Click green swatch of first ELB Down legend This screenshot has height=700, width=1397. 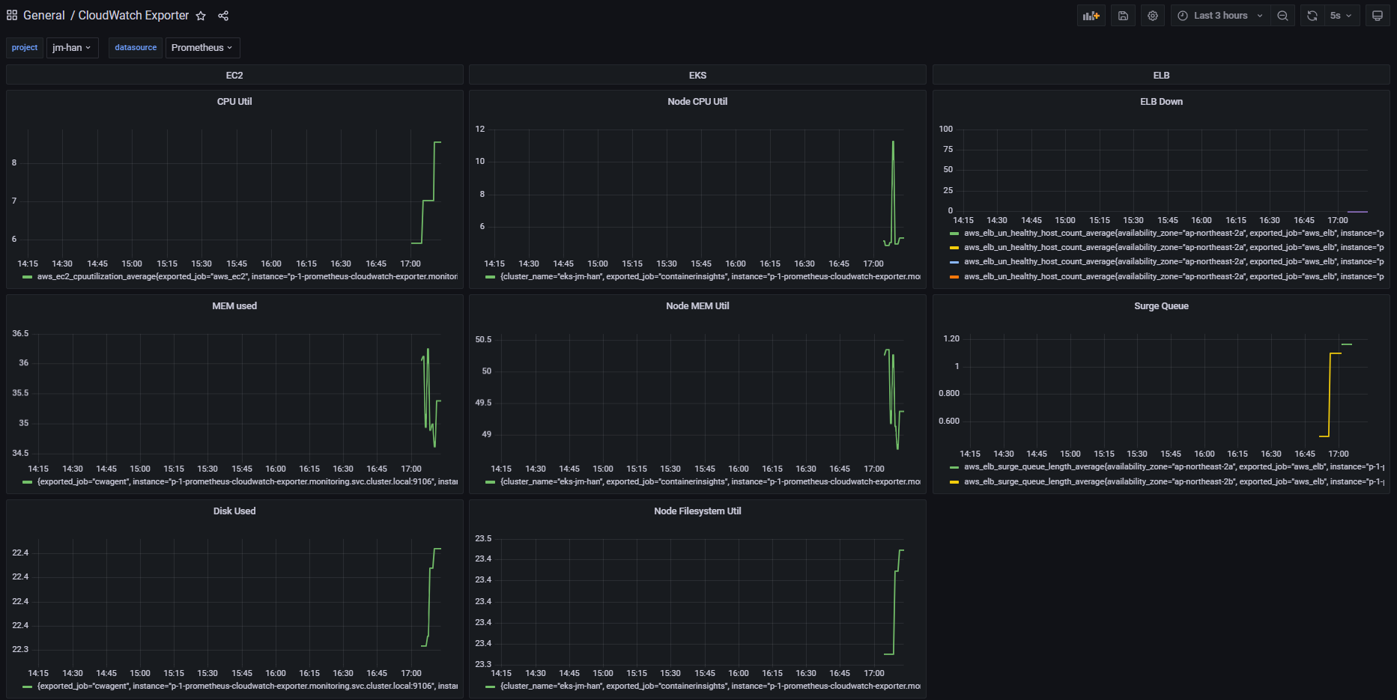(x=954, y=234)
